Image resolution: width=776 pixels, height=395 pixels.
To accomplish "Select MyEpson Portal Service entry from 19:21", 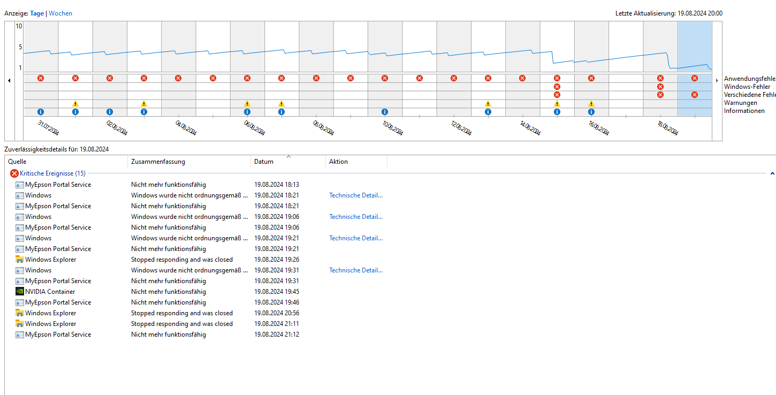I will (58, 249).
